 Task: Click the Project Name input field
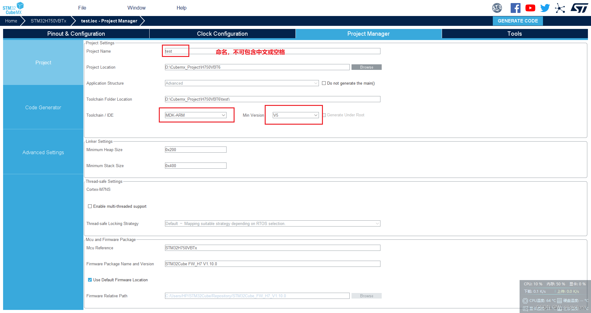point(272,51)
